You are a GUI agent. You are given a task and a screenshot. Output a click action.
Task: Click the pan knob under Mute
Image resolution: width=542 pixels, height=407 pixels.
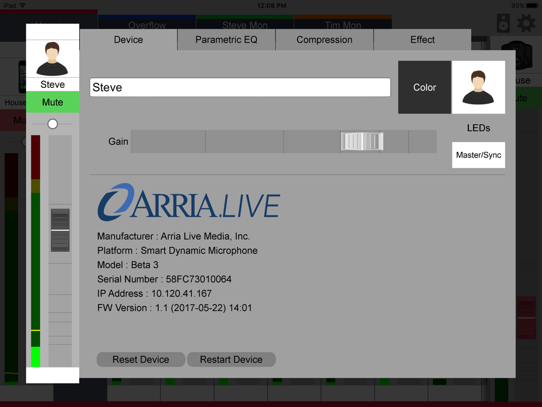53,124
